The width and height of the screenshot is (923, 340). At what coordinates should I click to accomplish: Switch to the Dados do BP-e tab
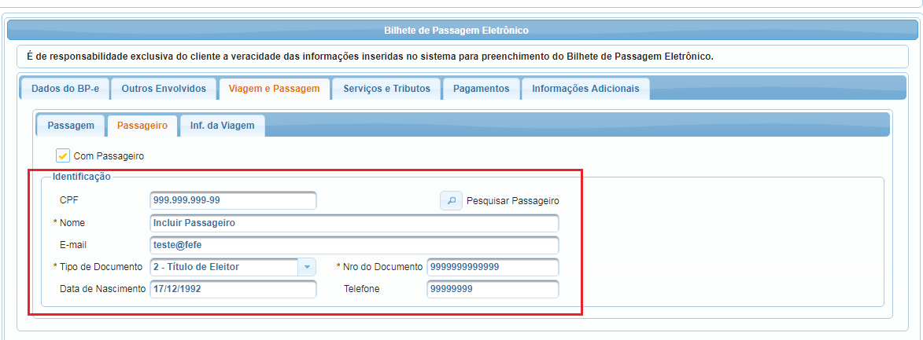pyautogui.click(x=65, y=89)
